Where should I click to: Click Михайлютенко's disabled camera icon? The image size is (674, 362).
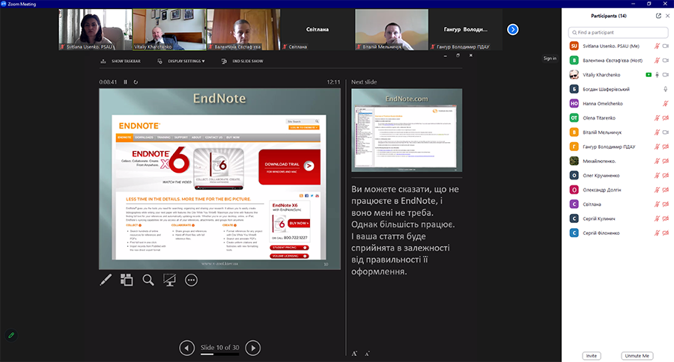666,161
